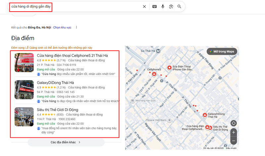Open the on-screen keyboard input tool
This screenshot has width=265, height=156.
click(x=154, y=7)
